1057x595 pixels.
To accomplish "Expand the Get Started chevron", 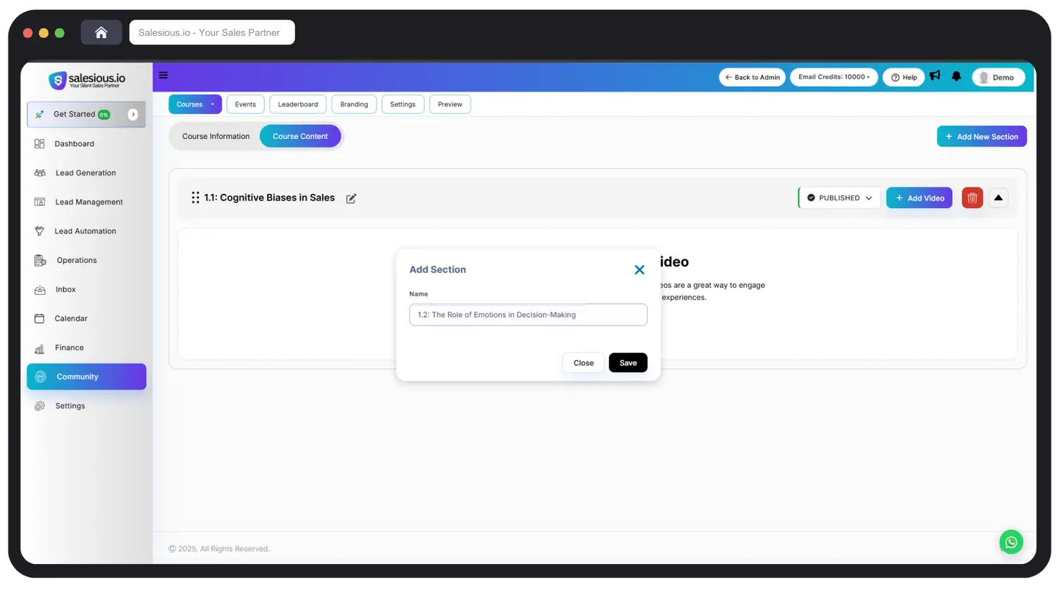I will pos(133,114).
